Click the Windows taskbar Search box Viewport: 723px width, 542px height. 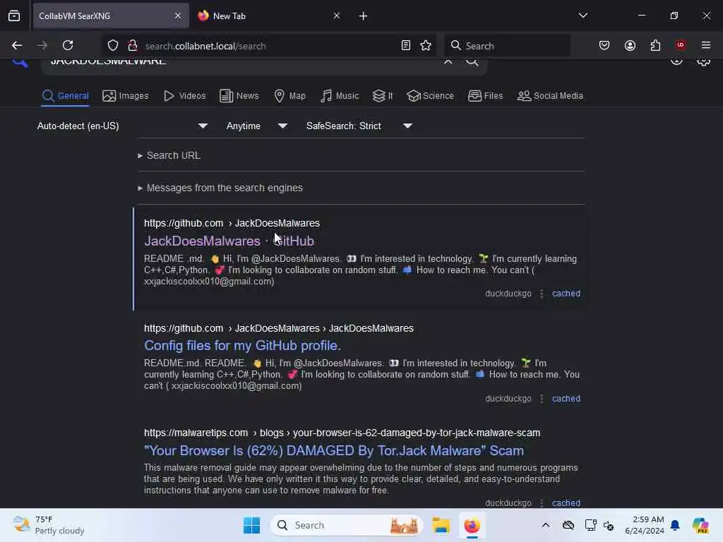347,525
